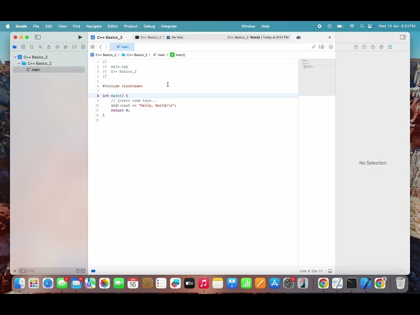The width and height of the screenshot is (420, 315).
Task: Adjust editor options with minimap icon
Action: coord(321,47)
